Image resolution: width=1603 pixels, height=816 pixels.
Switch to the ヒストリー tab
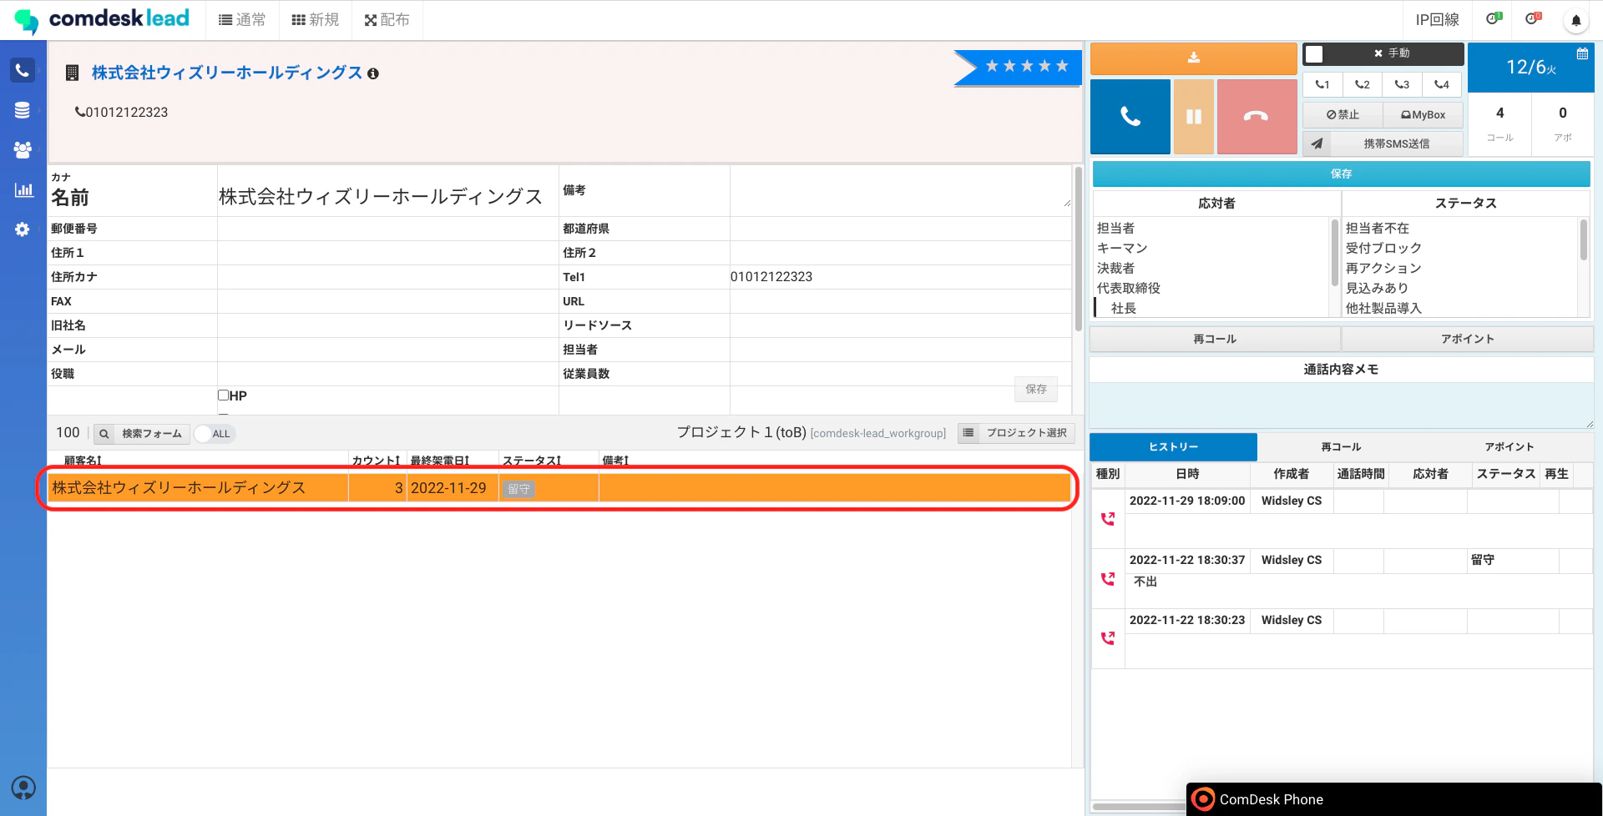(1173, 446)
